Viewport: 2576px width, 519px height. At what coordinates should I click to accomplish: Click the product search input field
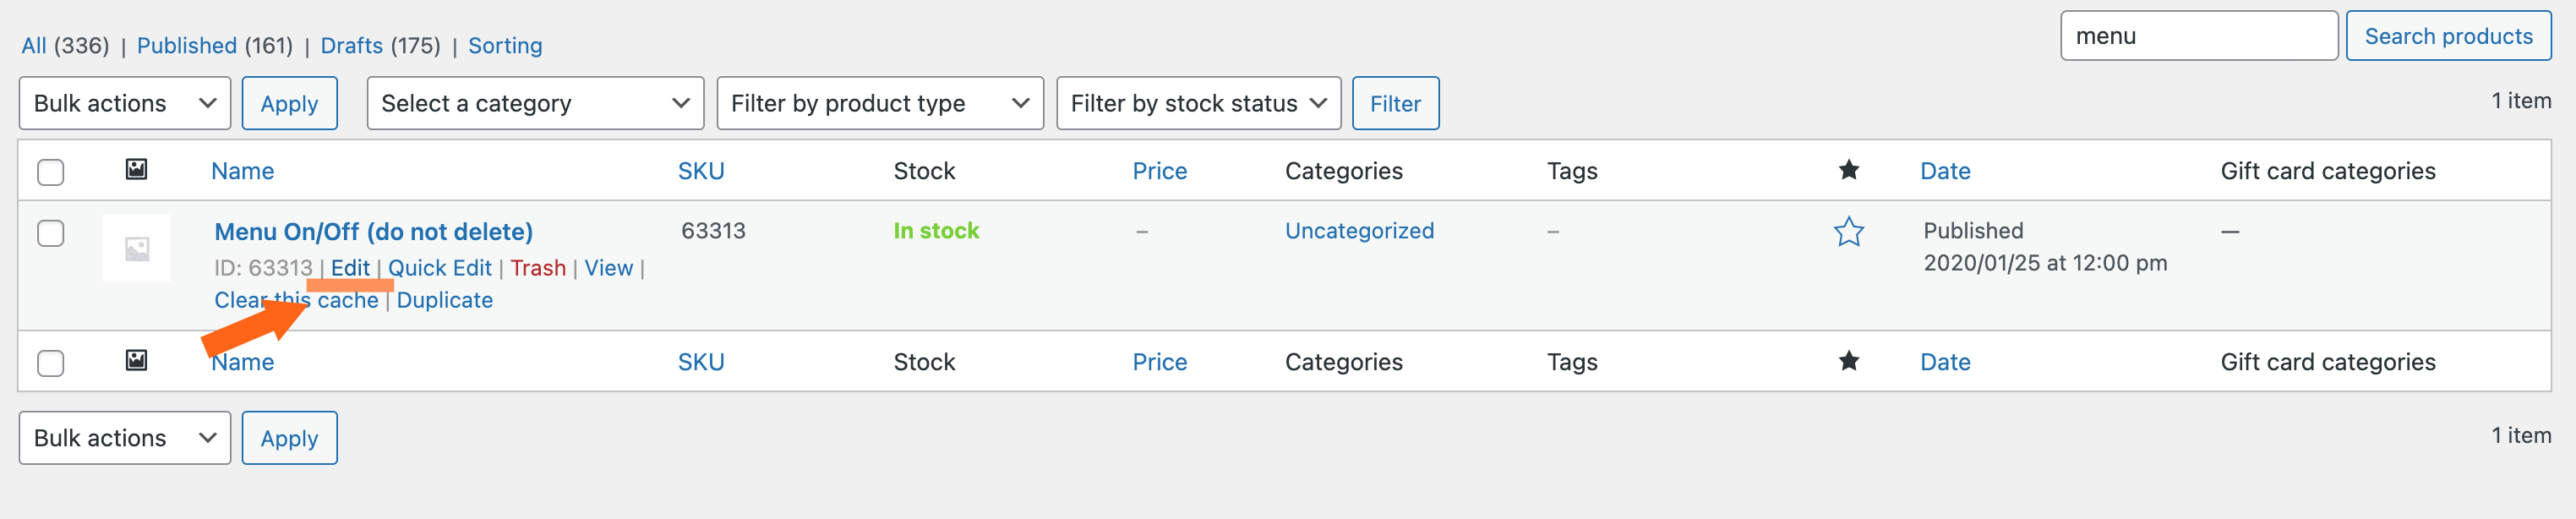coord(2198,36)
